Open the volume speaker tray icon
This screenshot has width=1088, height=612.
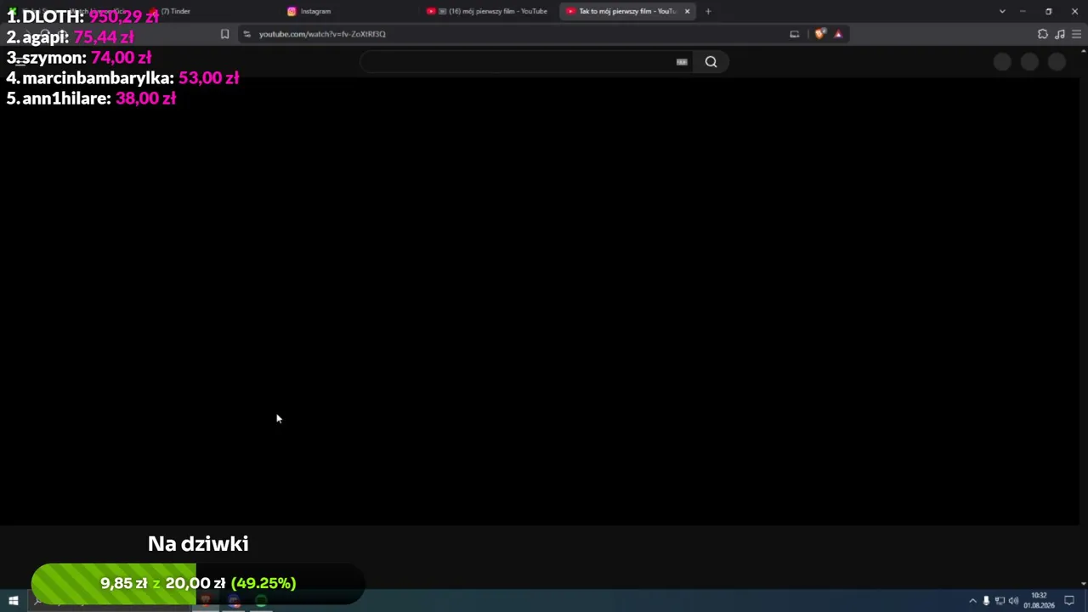coord(1013,601)
